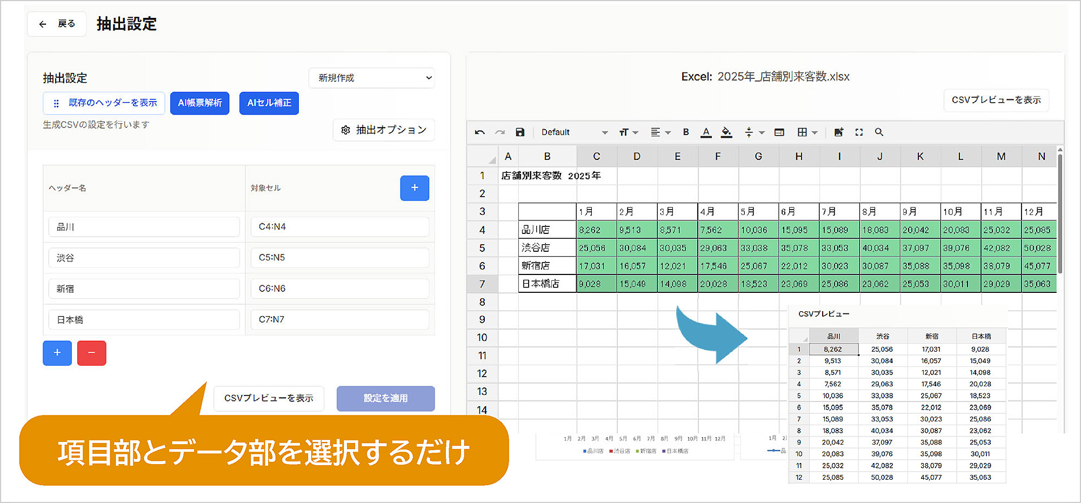Image resolution: width=1081 pixels, height=503 pixels.
Task: Open the search magnifier in spreadsheet toolbar
Action: (879, 132)
